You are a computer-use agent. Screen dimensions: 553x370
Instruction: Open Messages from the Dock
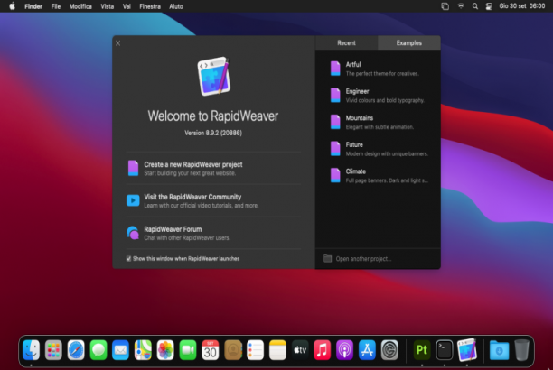coord(98,350)
